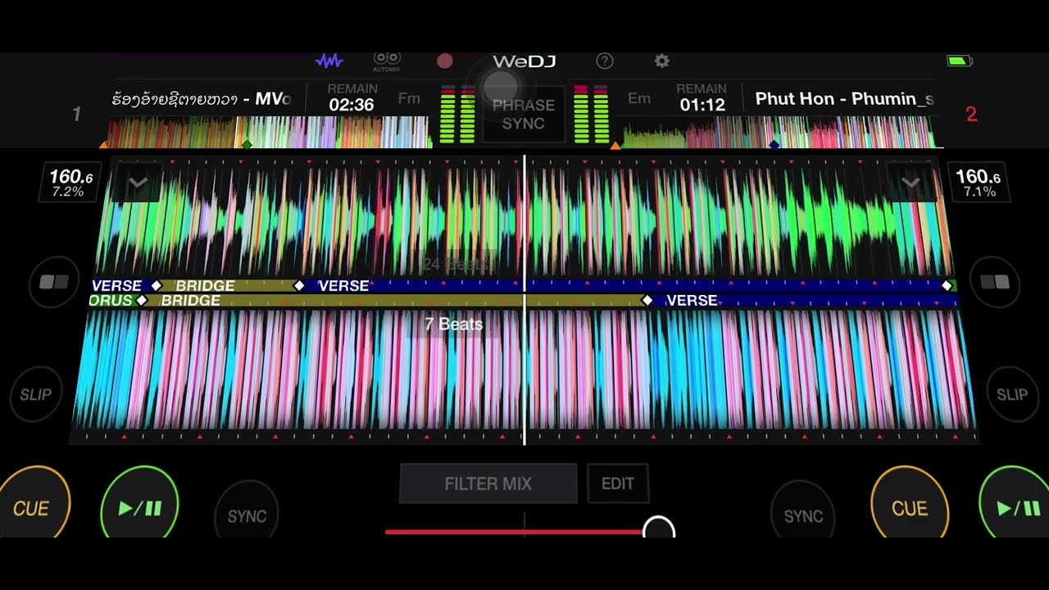Open the EDIT button next to FILTER MIX

point(618,483)
